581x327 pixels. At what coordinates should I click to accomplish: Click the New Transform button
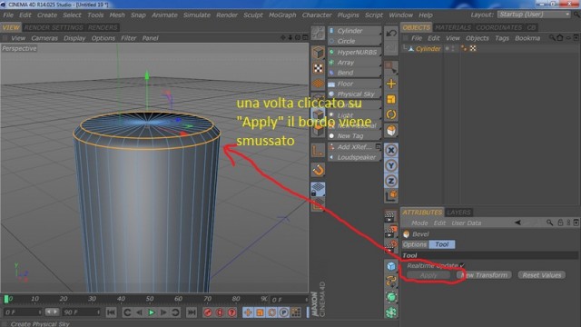484,275
